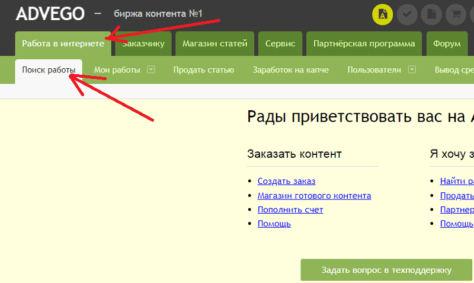Click Задать вопрос в техподдержку button
The width and height of the screenshot is (474, 283).
pyautogui.click(x=386, y=270)
